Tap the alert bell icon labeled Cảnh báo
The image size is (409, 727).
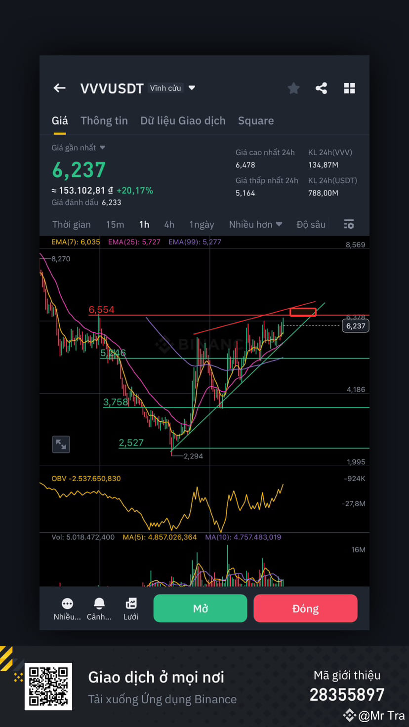click(99, 603)
